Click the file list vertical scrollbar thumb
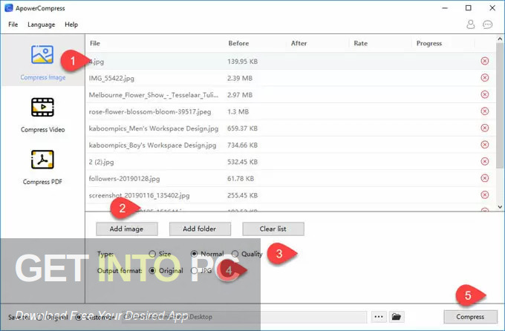Image resolution: width=505 pixels, height=331 pixels. (500, 105)
